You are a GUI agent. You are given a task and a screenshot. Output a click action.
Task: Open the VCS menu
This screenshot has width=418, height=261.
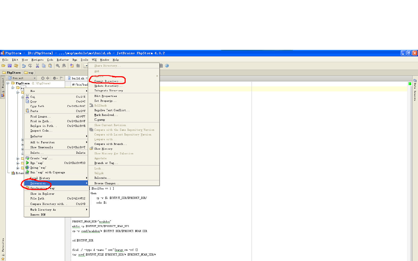[x=94, y=60]
